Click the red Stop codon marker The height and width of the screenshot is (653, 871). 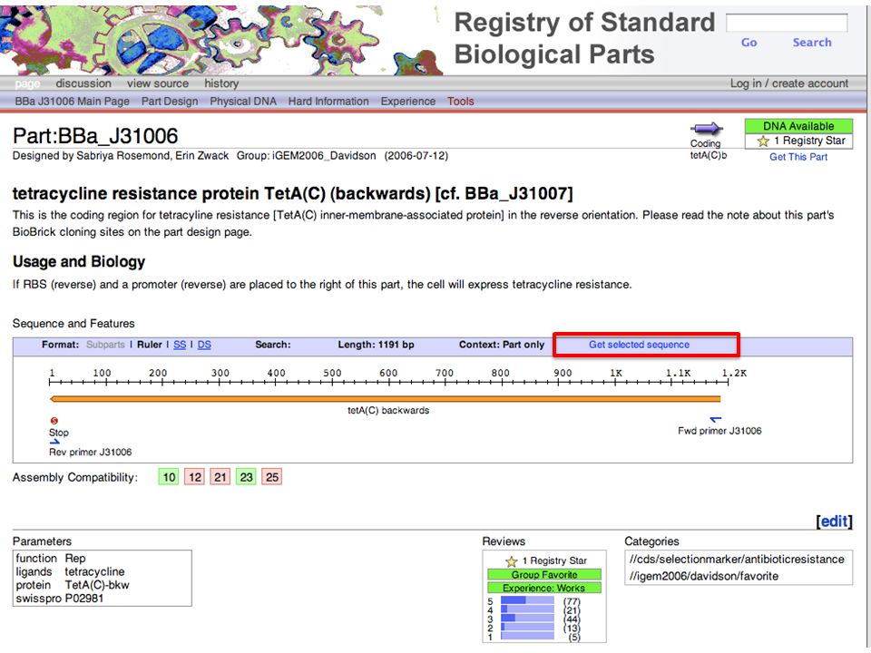(54, 421)
